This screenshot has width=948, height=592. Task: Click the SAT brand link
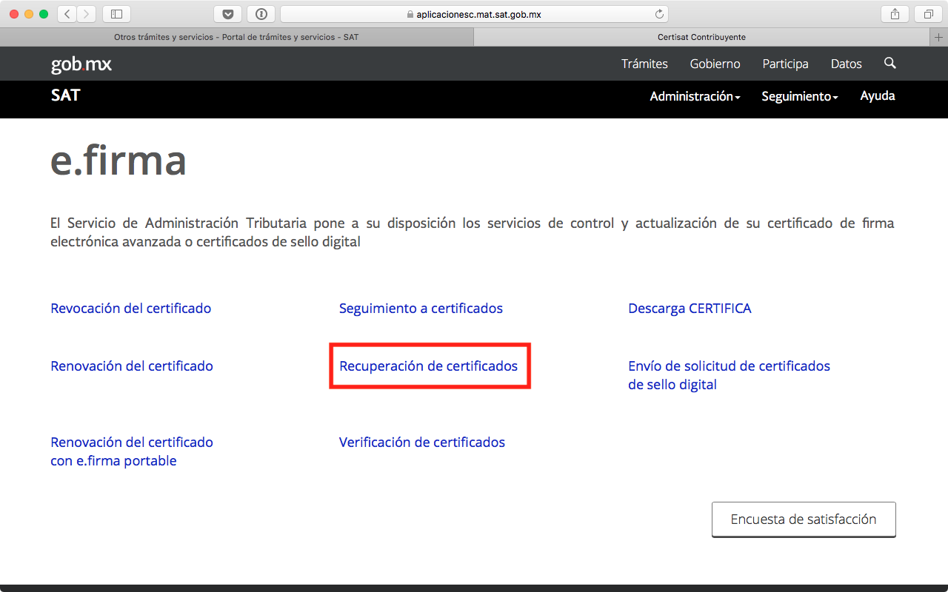pyautogui.click(x=65, y=95)
